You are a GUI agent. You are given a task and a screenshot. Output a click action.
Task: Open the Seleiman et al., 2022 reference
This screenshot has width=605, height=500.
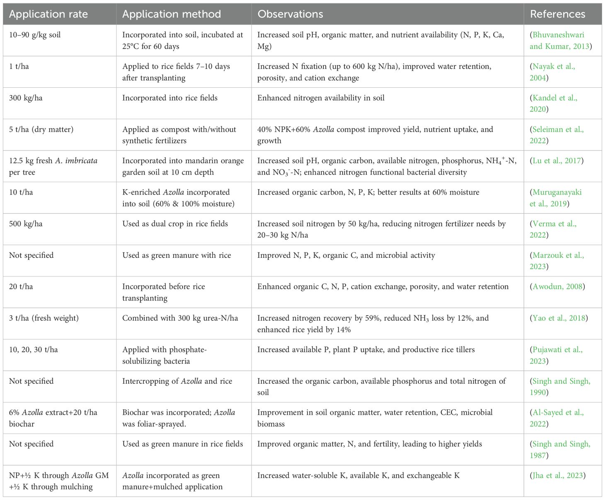558,130
